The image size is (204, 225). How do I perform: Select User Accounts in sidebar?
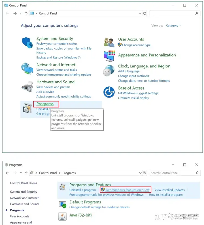click(x=20, y=216)
